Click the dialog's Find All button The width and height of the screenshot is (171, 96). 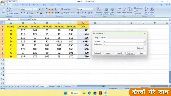(x=119, y=53)
